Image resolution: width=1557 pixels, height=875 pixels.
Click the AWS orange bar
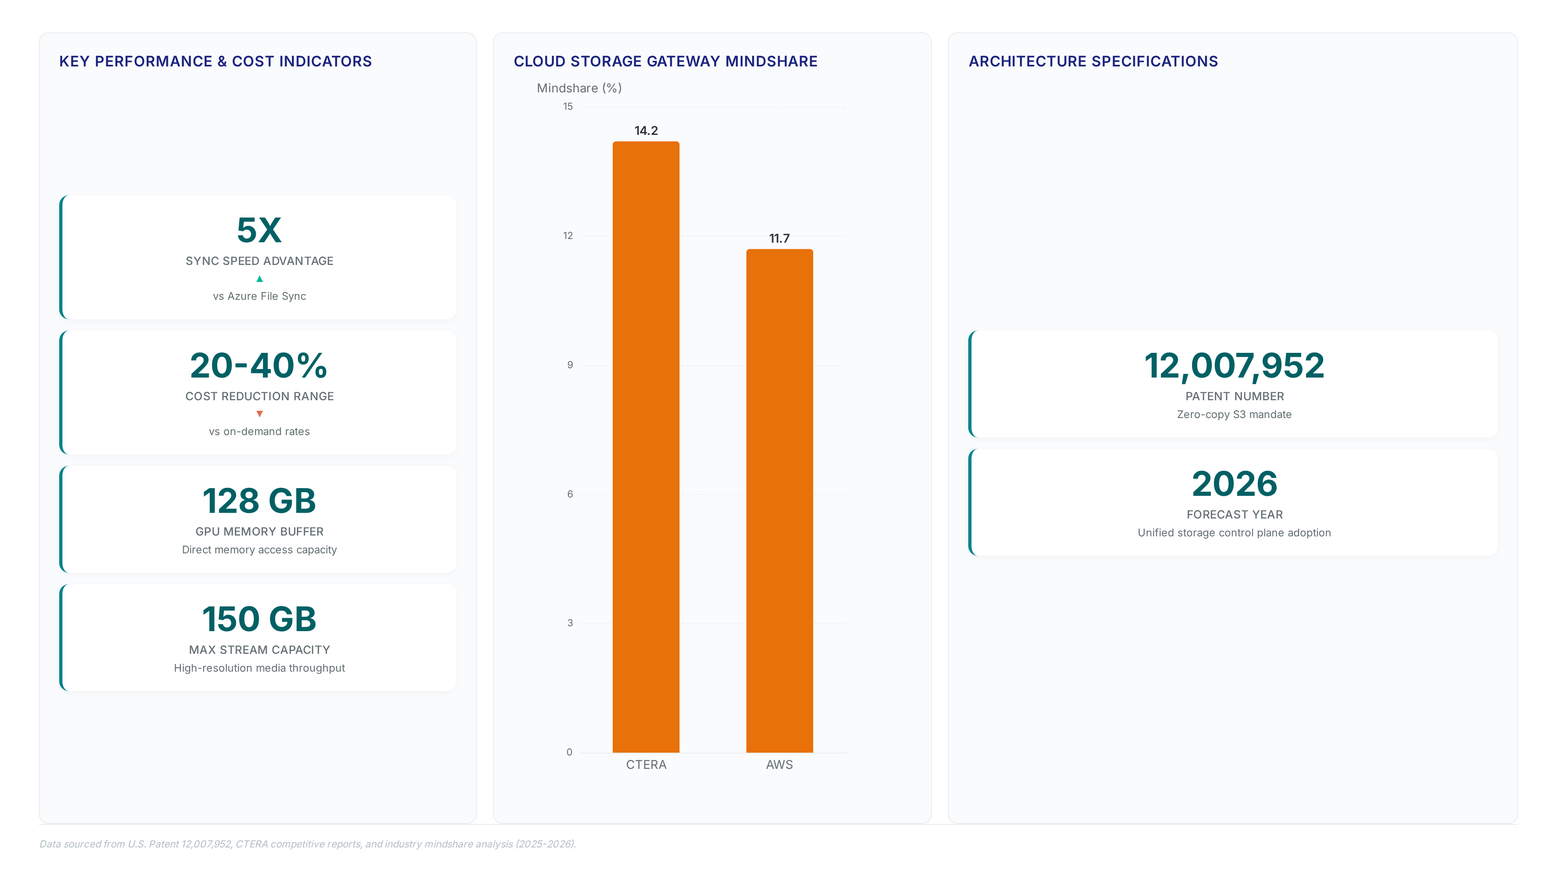[x=780, y=501]
